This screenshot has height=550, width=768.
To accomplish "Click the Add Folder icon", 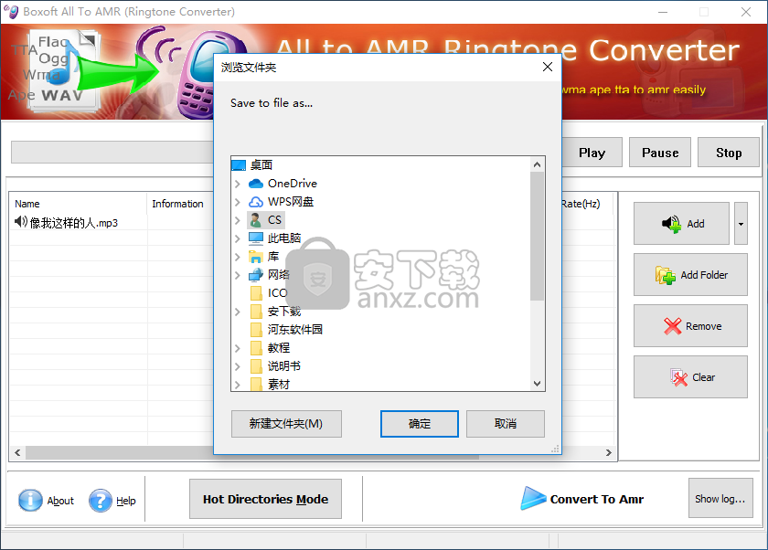I will [x=666, y=275].
